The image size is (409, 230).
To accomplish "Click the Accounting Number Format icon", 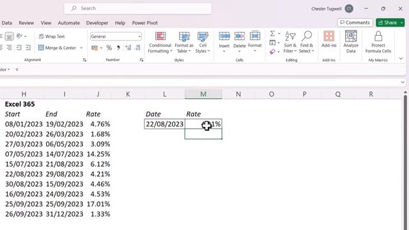I will click(95, 48).
